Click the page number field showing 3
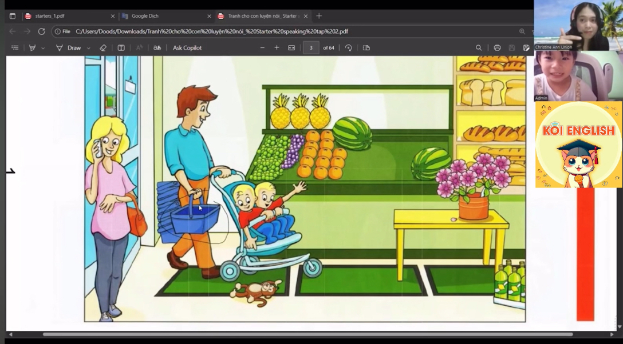Screen dimensions: 623x344 pyautogui.click(x=311, y=47)
